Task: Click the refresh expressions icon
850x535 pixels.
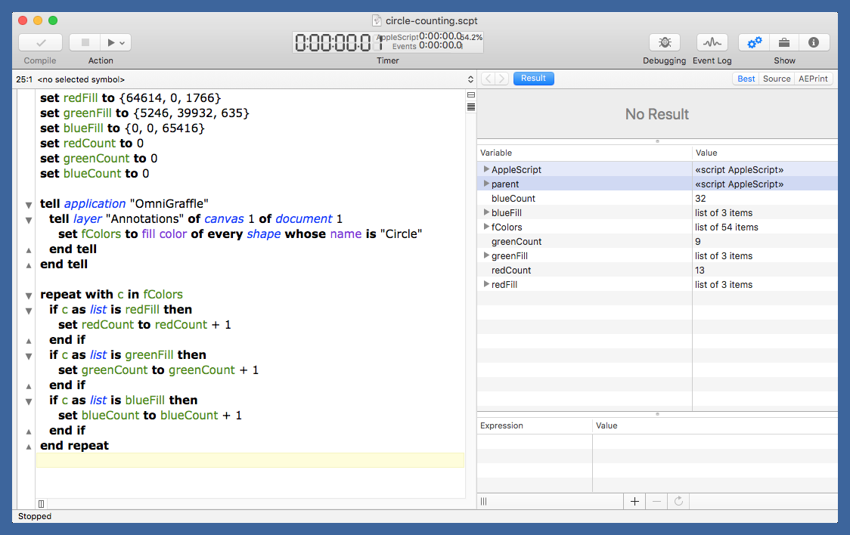Action: pos(678,501)
